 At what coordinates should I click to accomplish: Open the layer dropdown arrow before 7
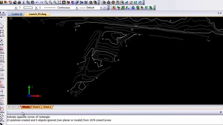tap(16, 8)
